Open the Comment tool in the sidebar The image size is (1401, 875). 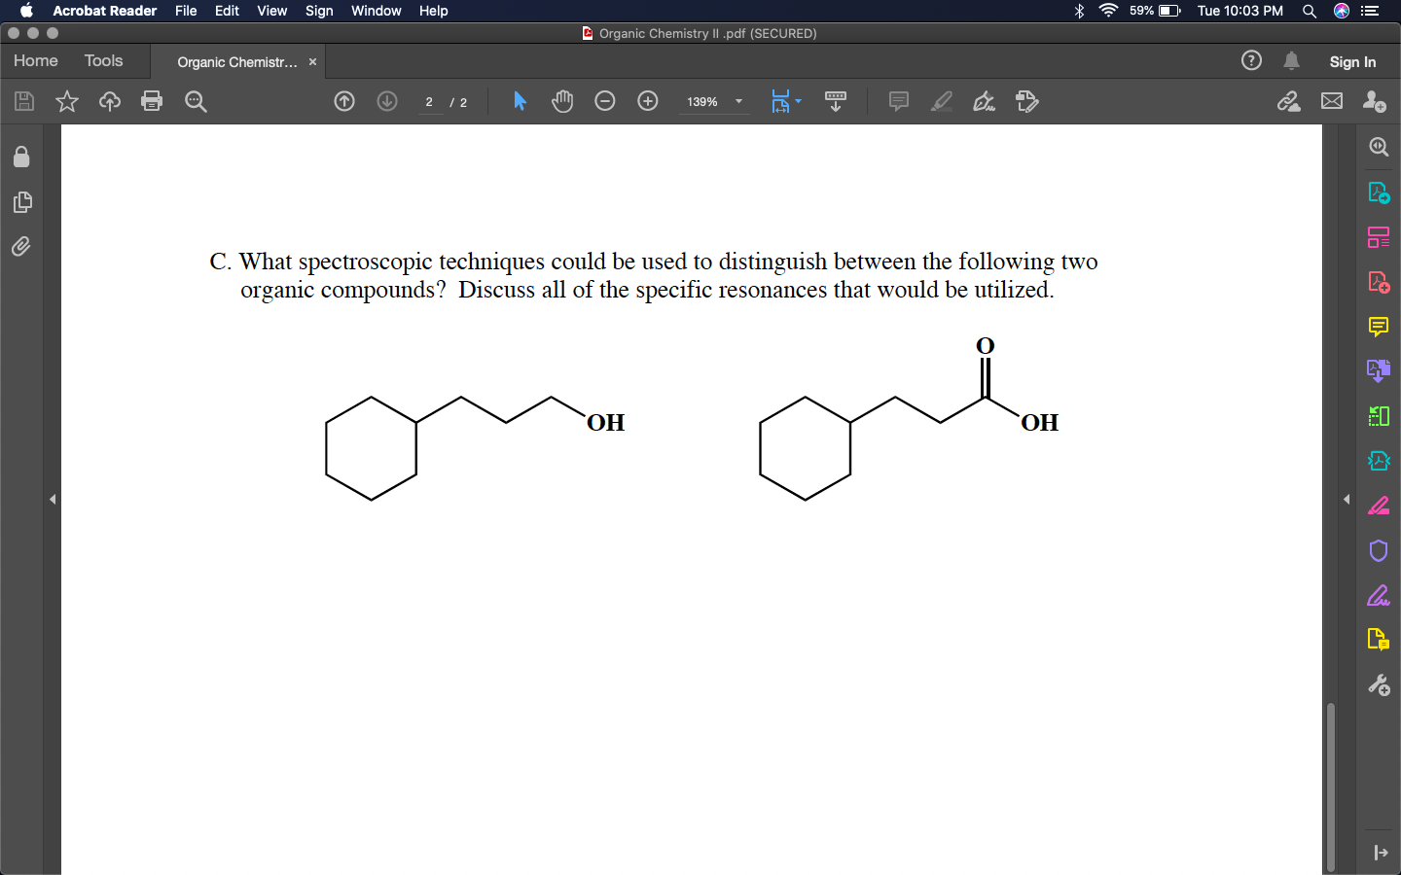1378,328
